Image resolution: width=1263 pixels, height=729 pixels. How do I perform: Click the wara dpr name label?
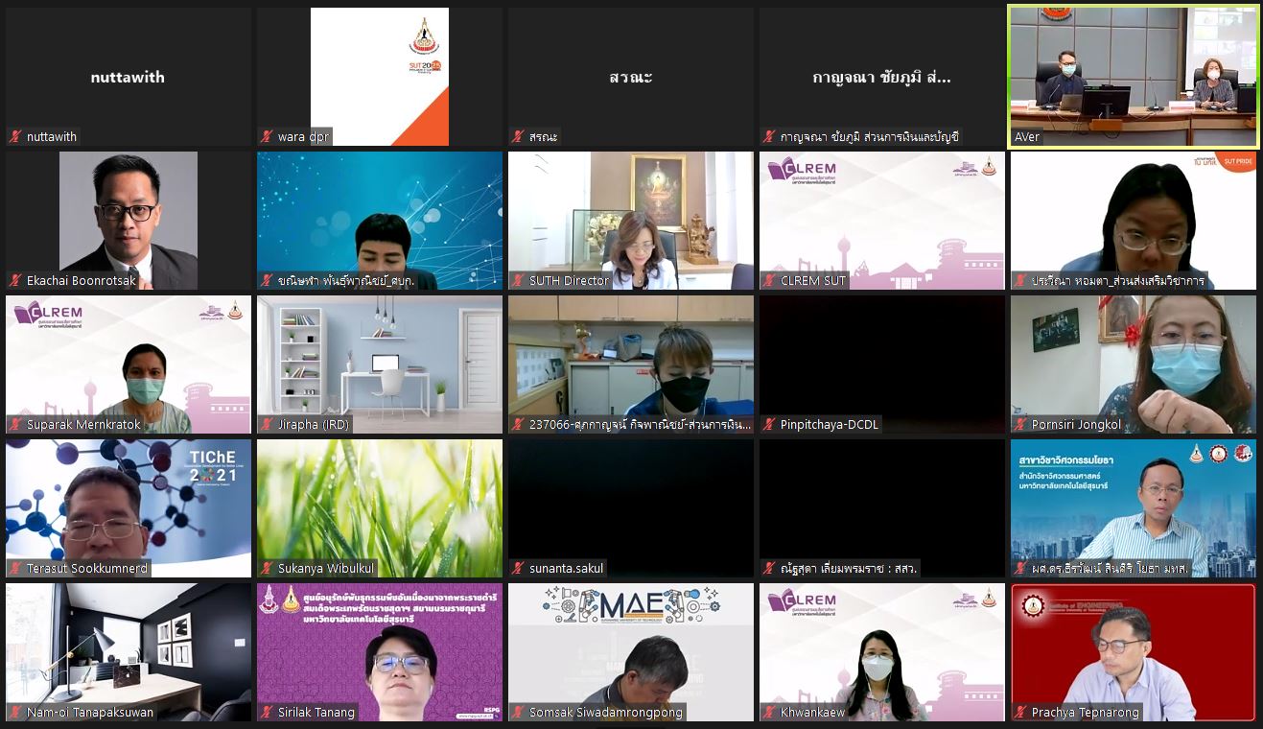303,137
